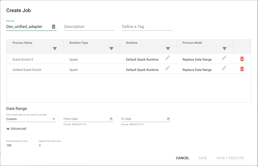Screen dimensions: 258x166
Task: Click the Save + Execute button
Action: pyautogui.click(x=230, y=158)
